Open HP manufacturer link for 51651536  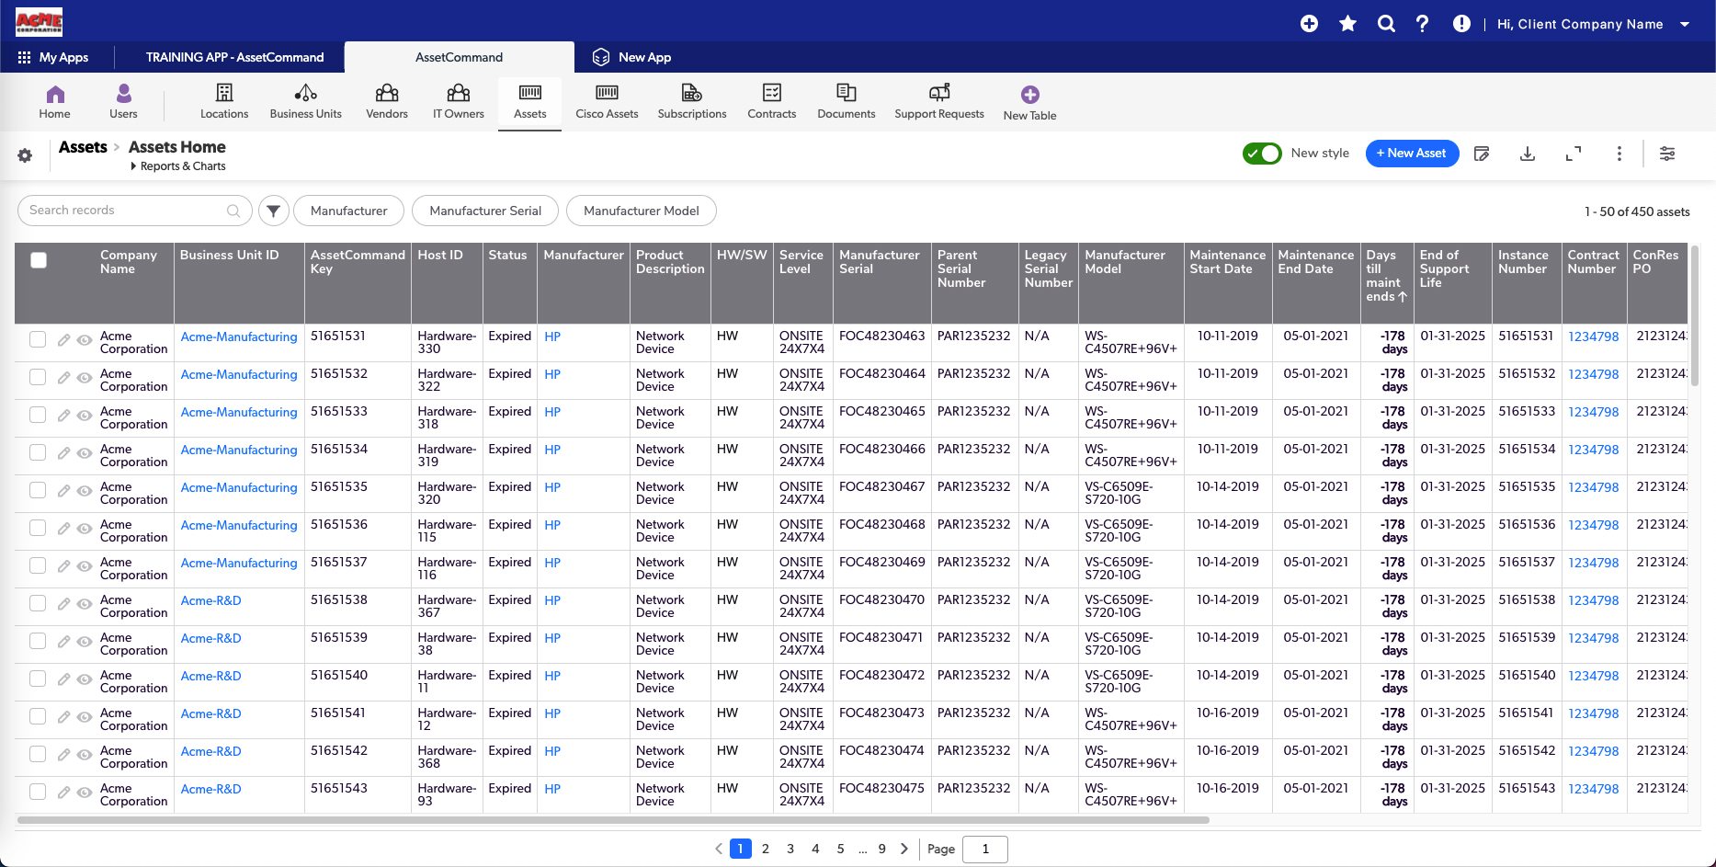551,526
